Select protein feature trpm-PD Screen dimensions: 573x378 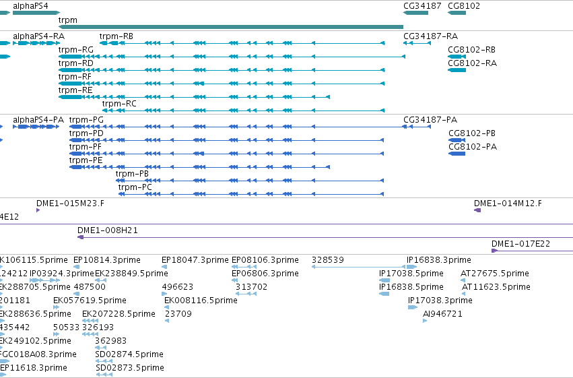point(86,133)
